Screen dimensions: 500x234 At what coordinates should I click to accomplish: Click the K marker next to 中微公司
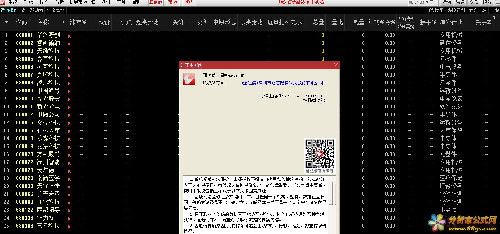point(69,115)
